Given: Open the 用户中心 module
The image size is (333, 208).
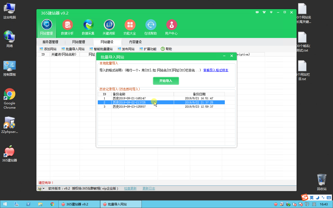Looking at the screenshot, I should [171, 27].
